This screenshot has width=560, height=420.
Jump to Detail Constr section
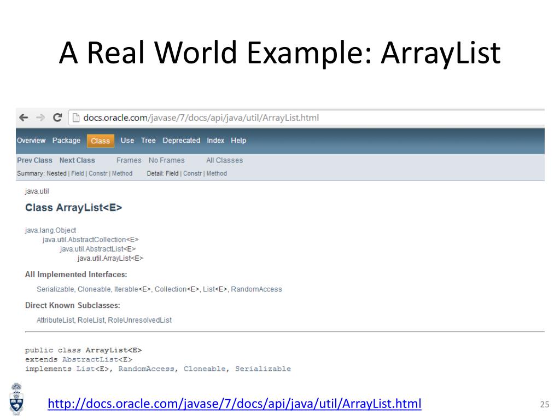point(192,173)
